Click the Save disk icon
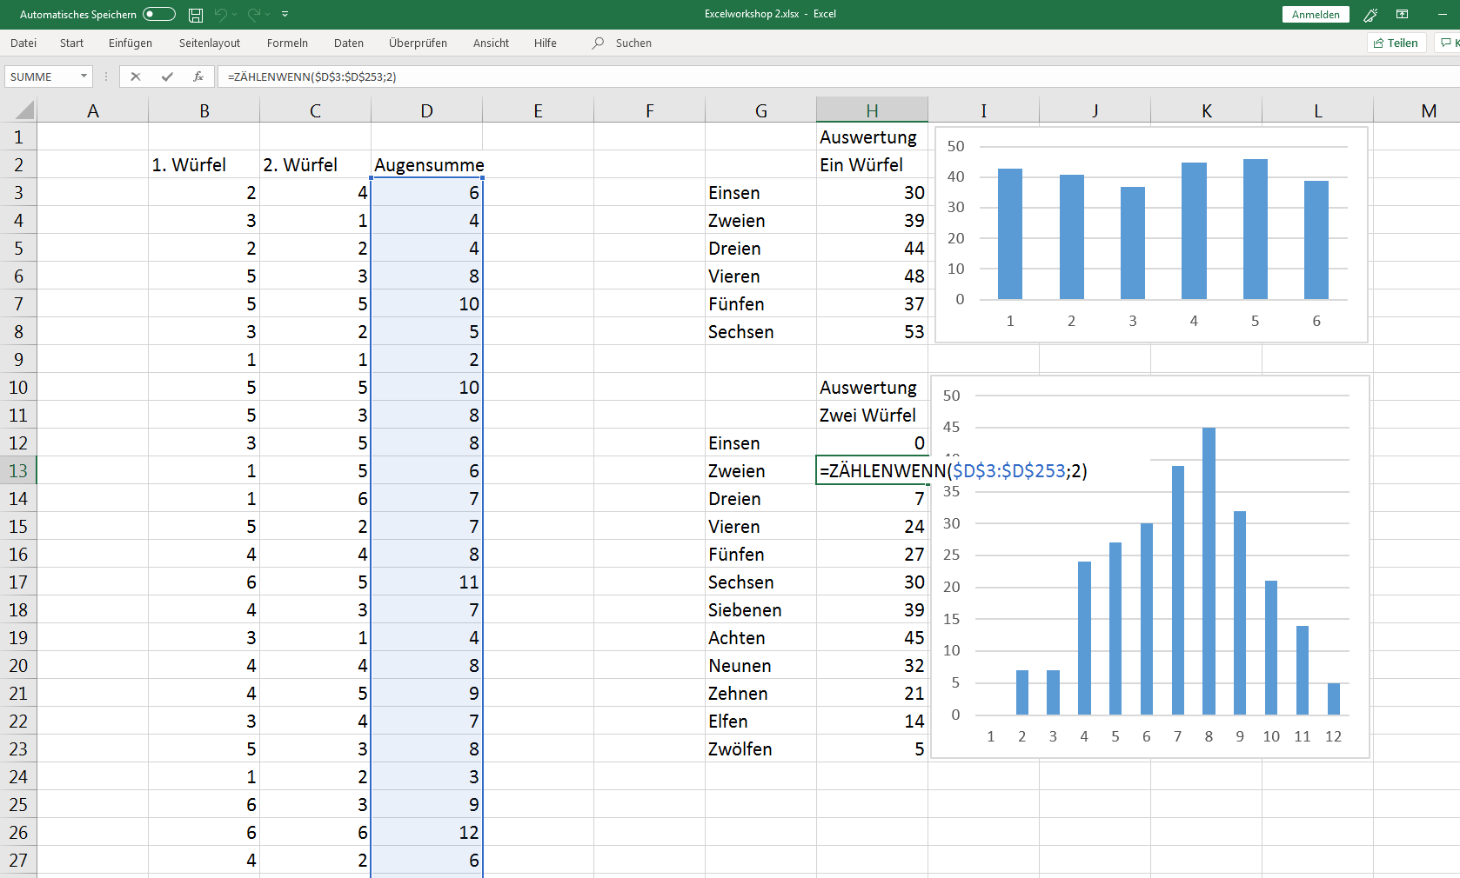Image resolution: width=1460 pixels, height=878 pixels. (x=196, y=14)
